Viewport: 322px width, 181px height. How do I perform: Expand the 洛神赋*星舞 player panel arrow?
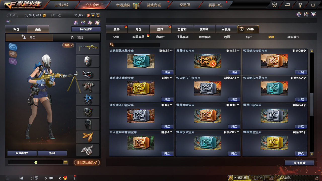click(271, 178)
